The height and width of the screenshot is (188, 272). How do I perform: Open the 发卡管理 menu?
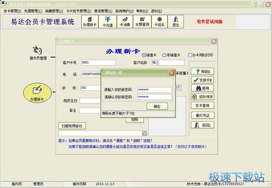[13, 11]
